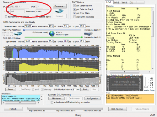This screenshot has height=117, width=157.
Task: Open the Konfiguration dialog button
Action: pyautogui.click(x=93, y=99)
